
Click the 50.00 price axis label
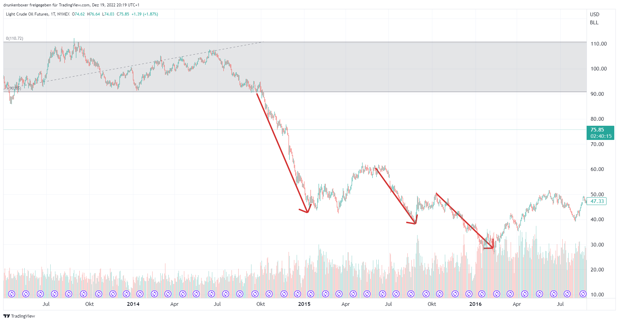[x=597, y=195]
